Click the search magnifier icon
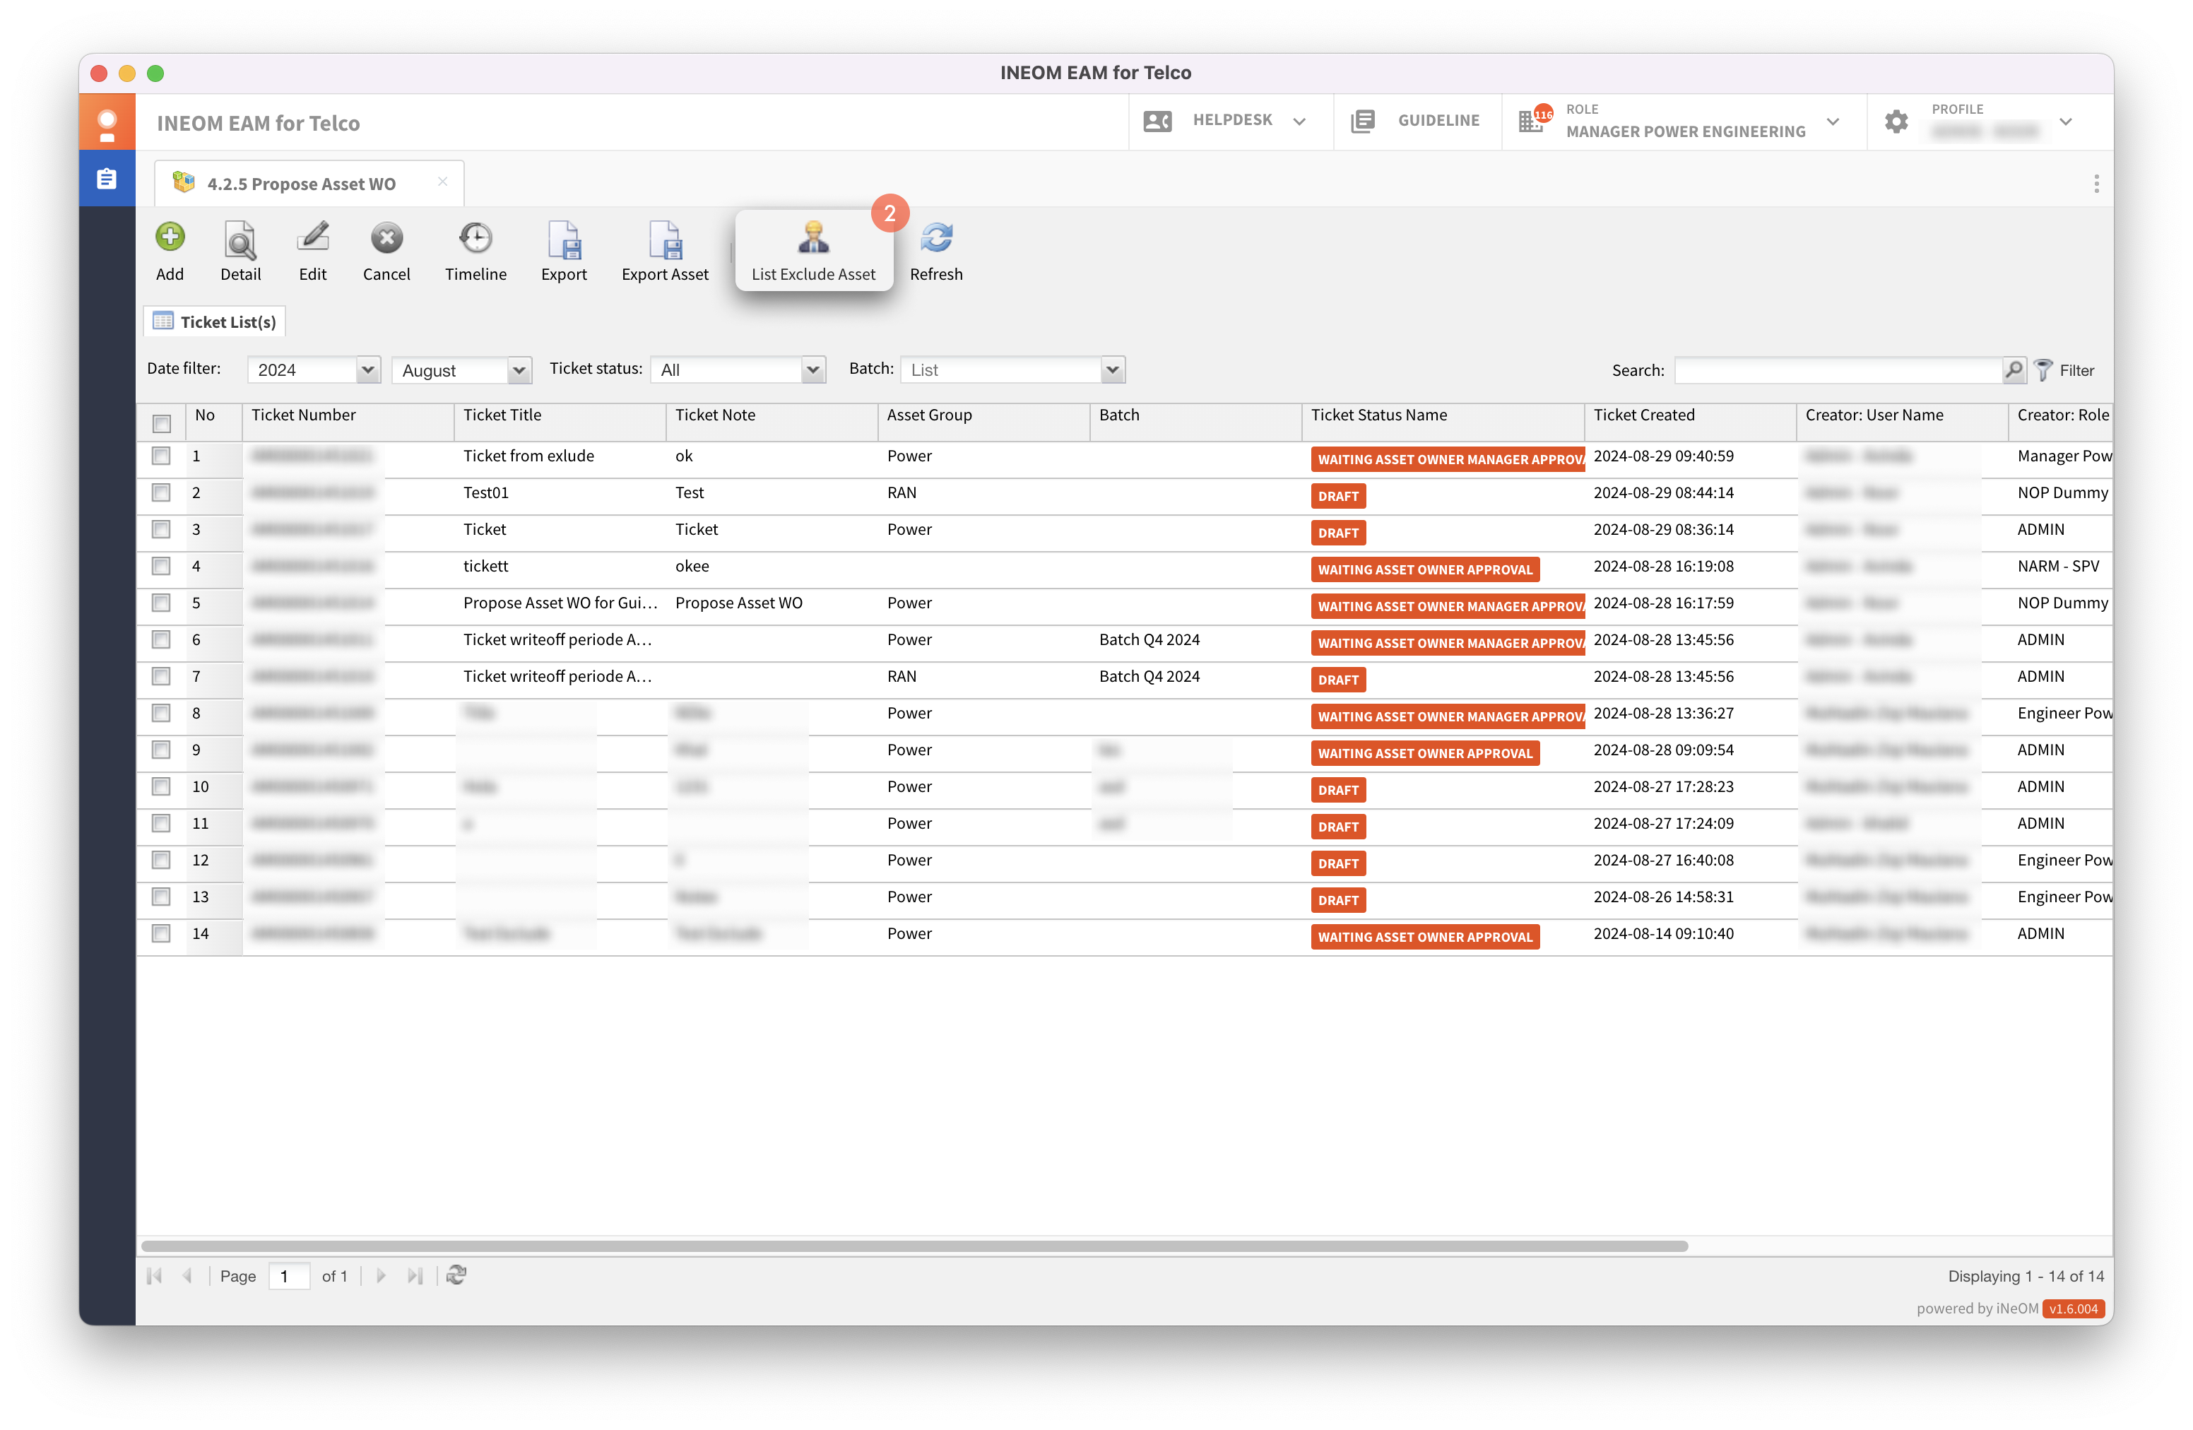This screenshot has width=2193, height=1430. [2014, 370]
